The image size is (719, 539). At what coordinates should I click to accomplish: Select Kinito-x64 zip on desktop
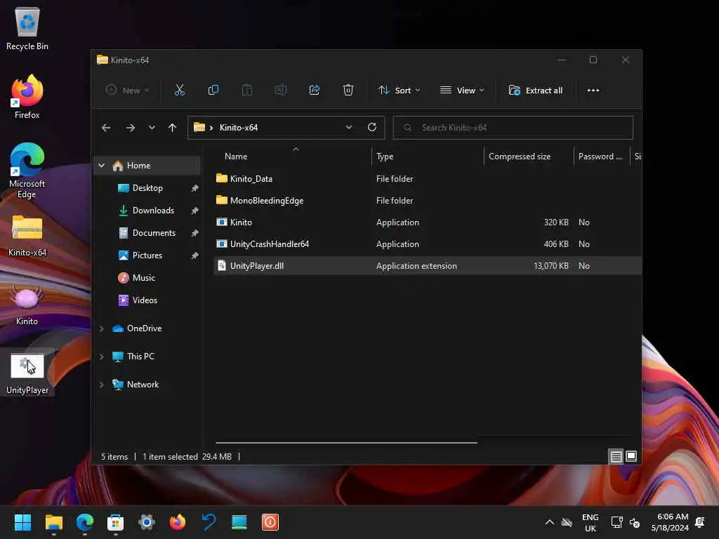coord(27,236)
